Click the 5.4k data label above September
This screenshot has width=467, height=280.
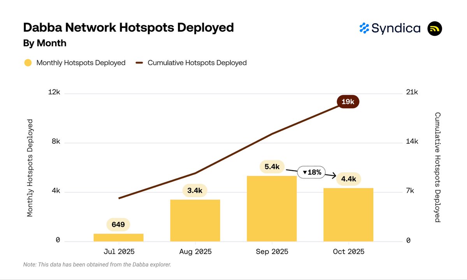pos(272,166)
